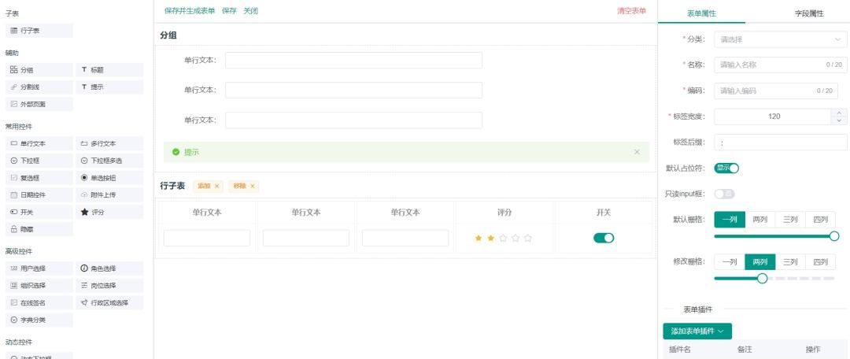Select the 单行文本 control in the sidebar
The width and height of the screenshot is (850, 359).
coord(39,144)
